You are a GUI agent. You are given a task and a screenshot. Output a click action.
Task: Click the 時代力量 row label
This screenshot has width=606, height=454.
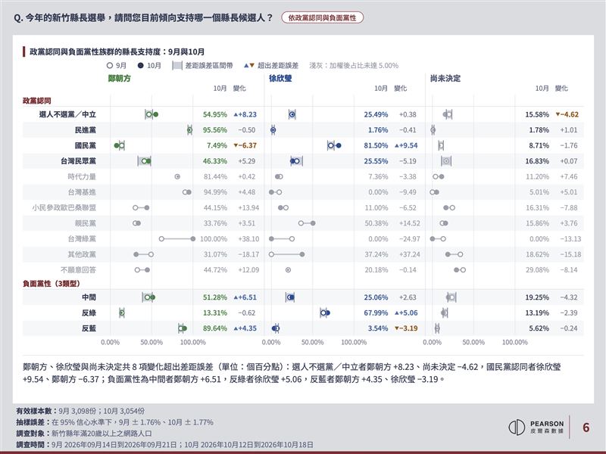[82, 177]
